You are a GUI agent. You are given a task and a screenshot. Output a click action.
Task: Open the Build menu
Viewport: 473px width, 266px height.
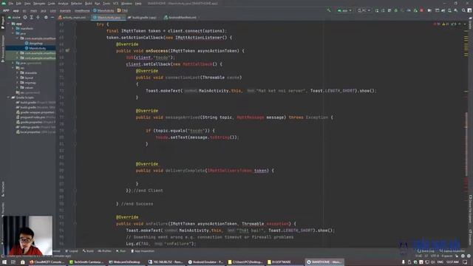click(x=89, y=3)
